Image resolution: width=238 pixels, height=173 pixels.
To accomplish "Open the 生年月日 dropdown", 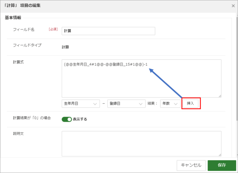I will point(81,104).
